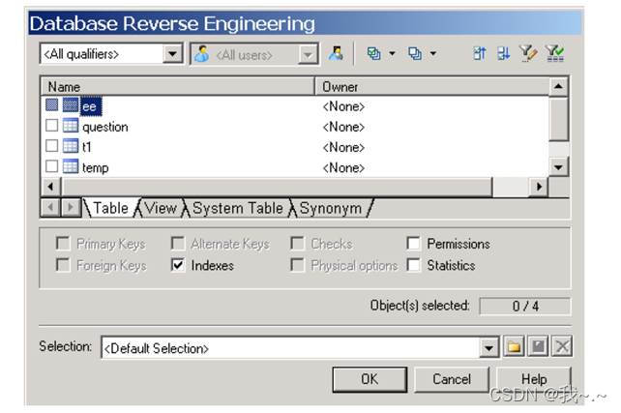The height and width of the screenshot is (413, 621).
Task: Uncheck the Indexes checkbox
Action: [x=178, y=264]
